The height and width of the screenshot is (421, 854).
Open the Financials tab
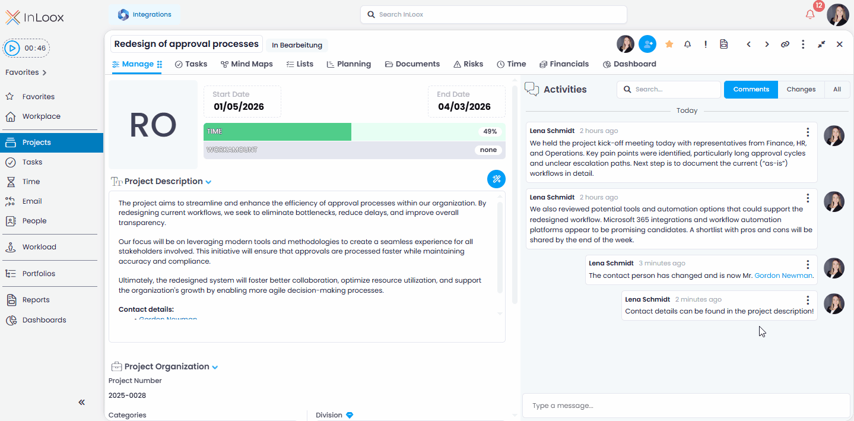click(x=564, y=64)
